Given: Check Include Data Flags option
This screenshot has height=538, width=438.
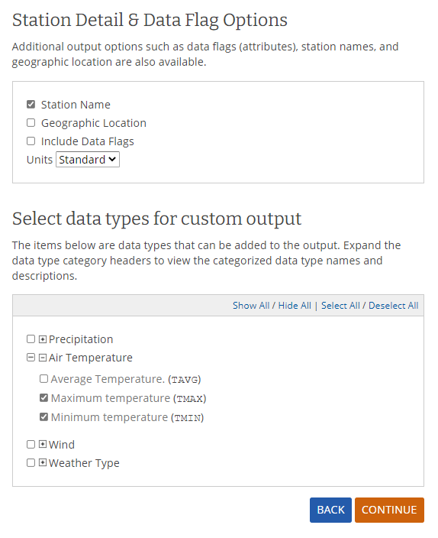Looking at the screenshot, I should pyautogui.click(x=31, y=141).
